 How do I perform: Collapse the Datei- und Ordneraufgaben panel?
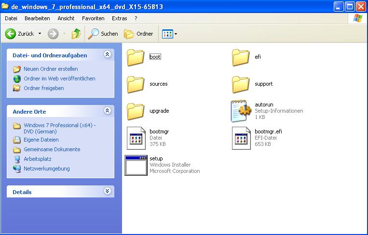107,54
